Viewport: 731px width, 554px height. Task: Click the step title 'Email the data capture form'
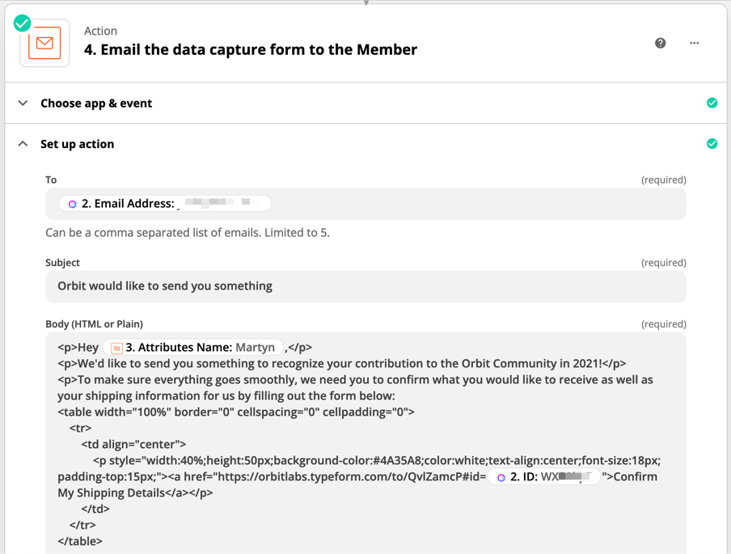(x=251, y=49)
